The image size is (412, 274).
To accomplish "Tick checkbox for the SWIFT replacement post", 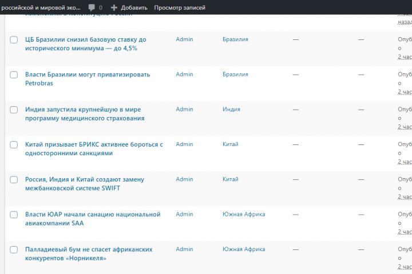I will 14,180.
